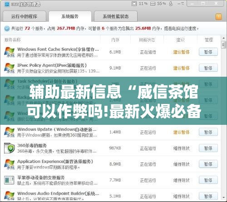The width and height of the screenshot is (227, 202).
Task: Click the scrollbar down arrow of service list
Action: coord(223,197)
